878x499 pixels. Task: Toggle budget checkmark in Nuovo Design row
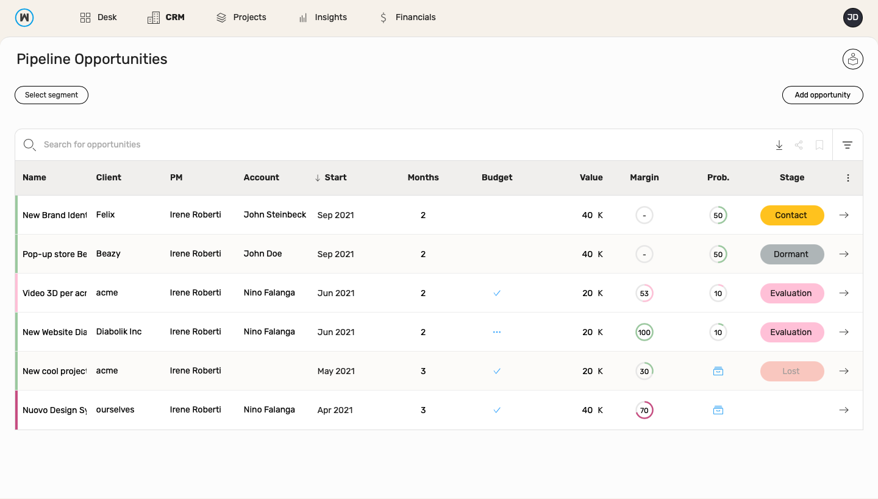(497, 410)
